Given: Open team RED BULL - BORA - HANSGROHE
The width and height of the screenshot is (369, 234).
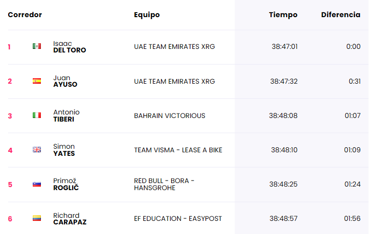Looking at the screenshot, I should click(164, 184).
